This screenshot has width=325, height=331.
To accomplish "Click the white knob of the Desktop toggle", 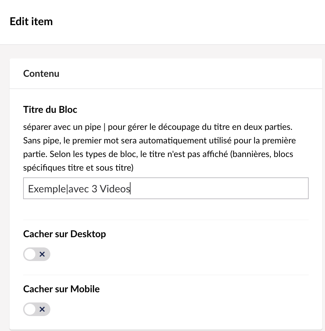I will point(30,254).
